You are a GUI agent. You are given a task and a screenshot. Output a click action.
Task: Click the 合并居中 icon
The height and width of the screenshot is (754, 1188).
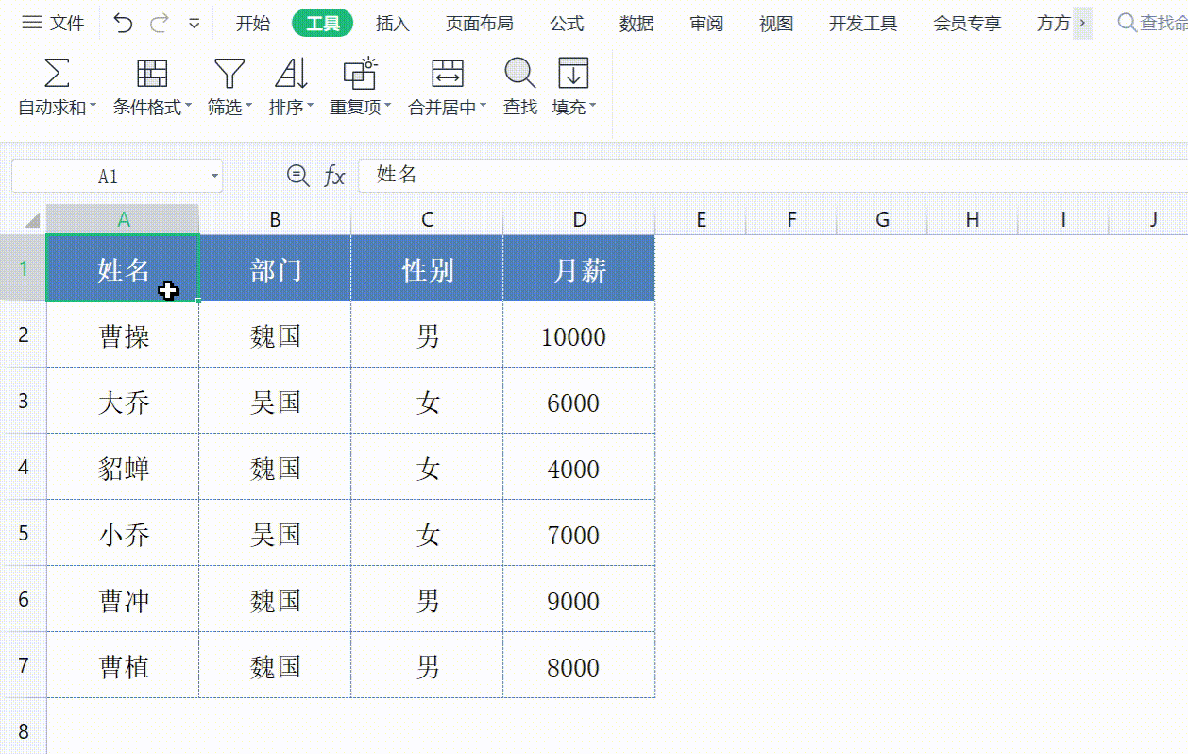(x=447, y=73)
